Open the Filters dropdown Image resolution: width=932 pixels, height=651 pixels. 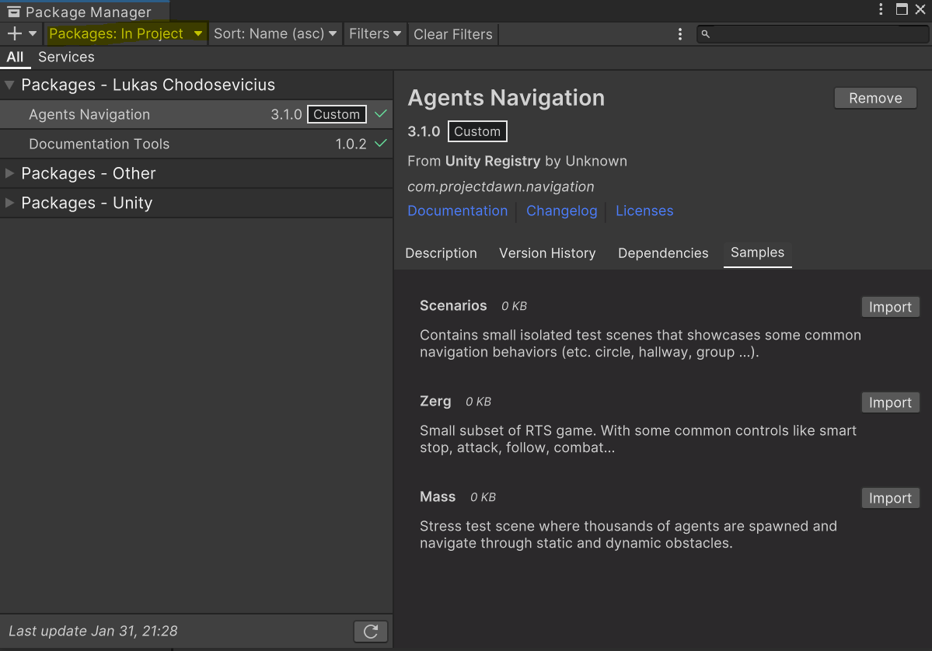375,34
